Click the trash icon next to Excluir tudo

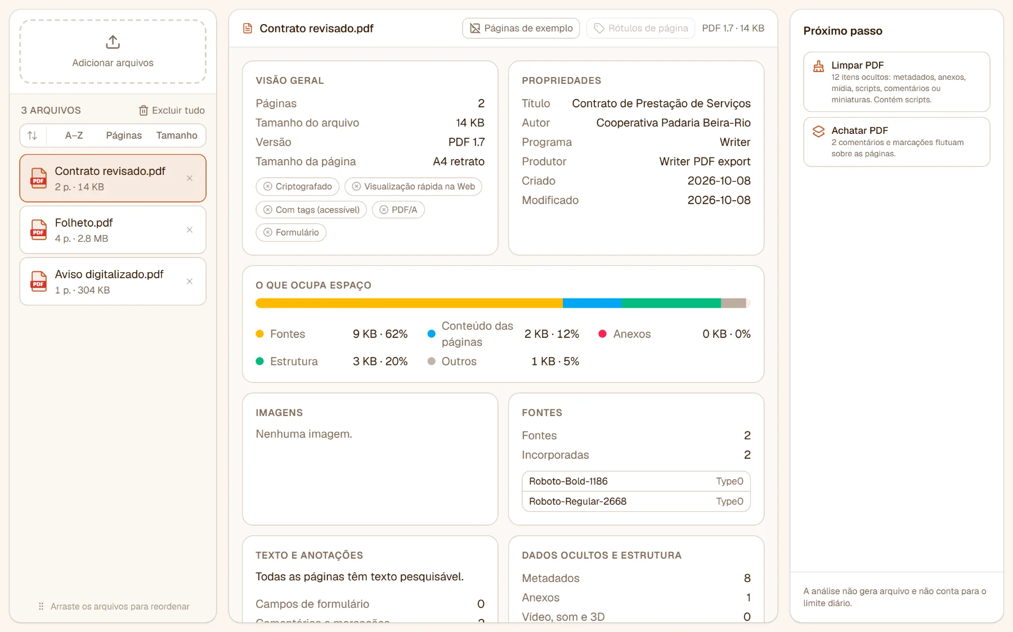coord(144,111)
